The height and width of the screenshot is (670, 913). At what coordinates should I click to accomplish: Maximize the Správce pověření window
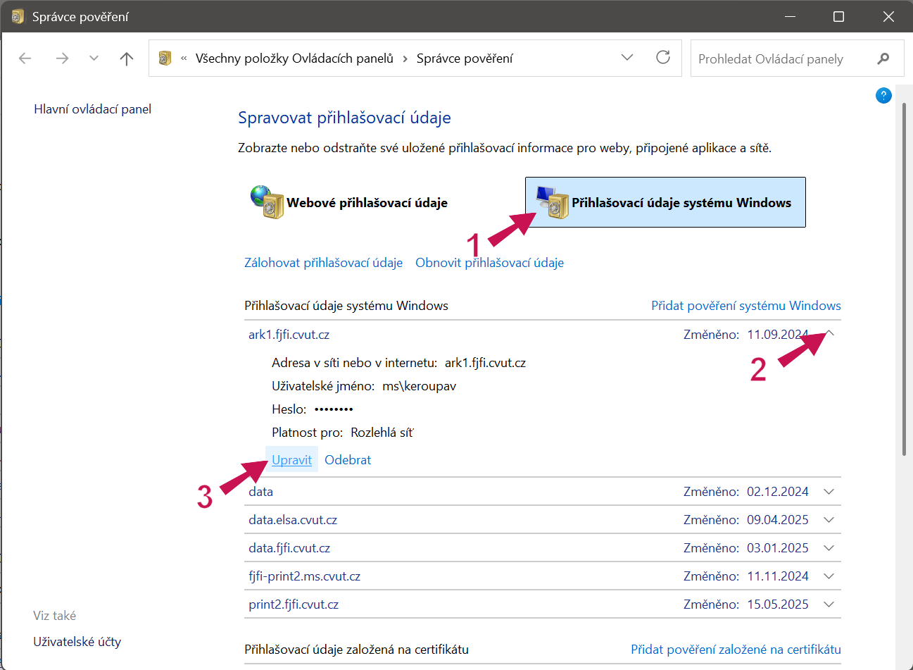pyautogui.click(x=838, y=16)
